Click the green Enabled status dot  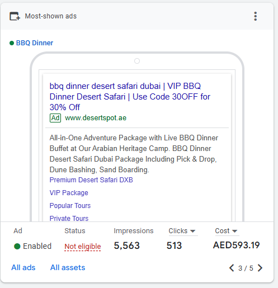(17, 246)
